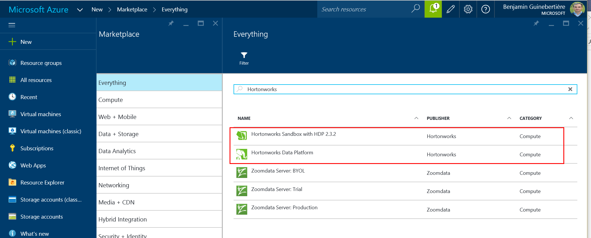Click the Hortonworks marketplace search box
The image size is (591, 238).
point(405,89)
